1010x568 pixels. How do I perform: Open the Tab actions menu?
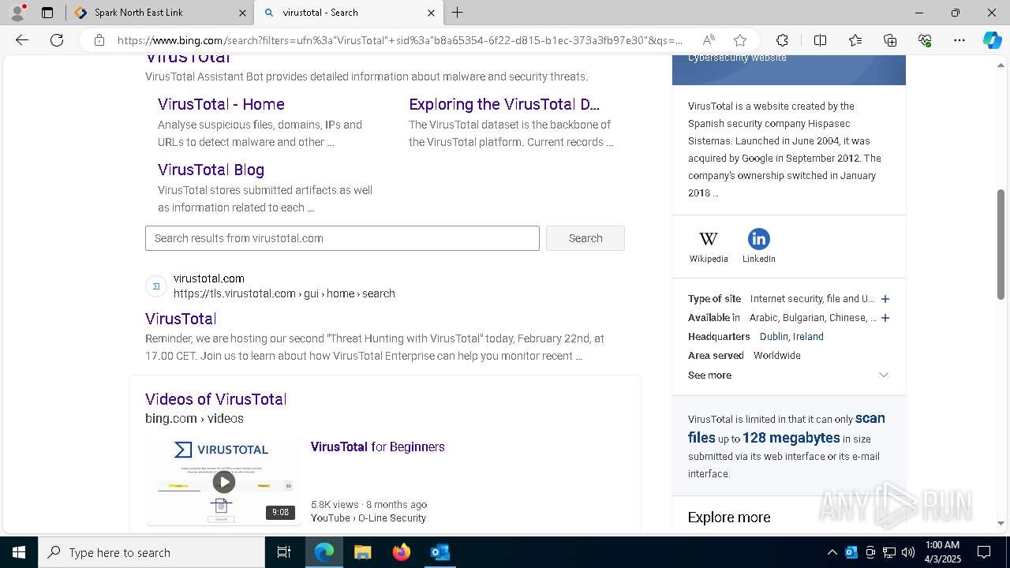click(x=47, y=13)
